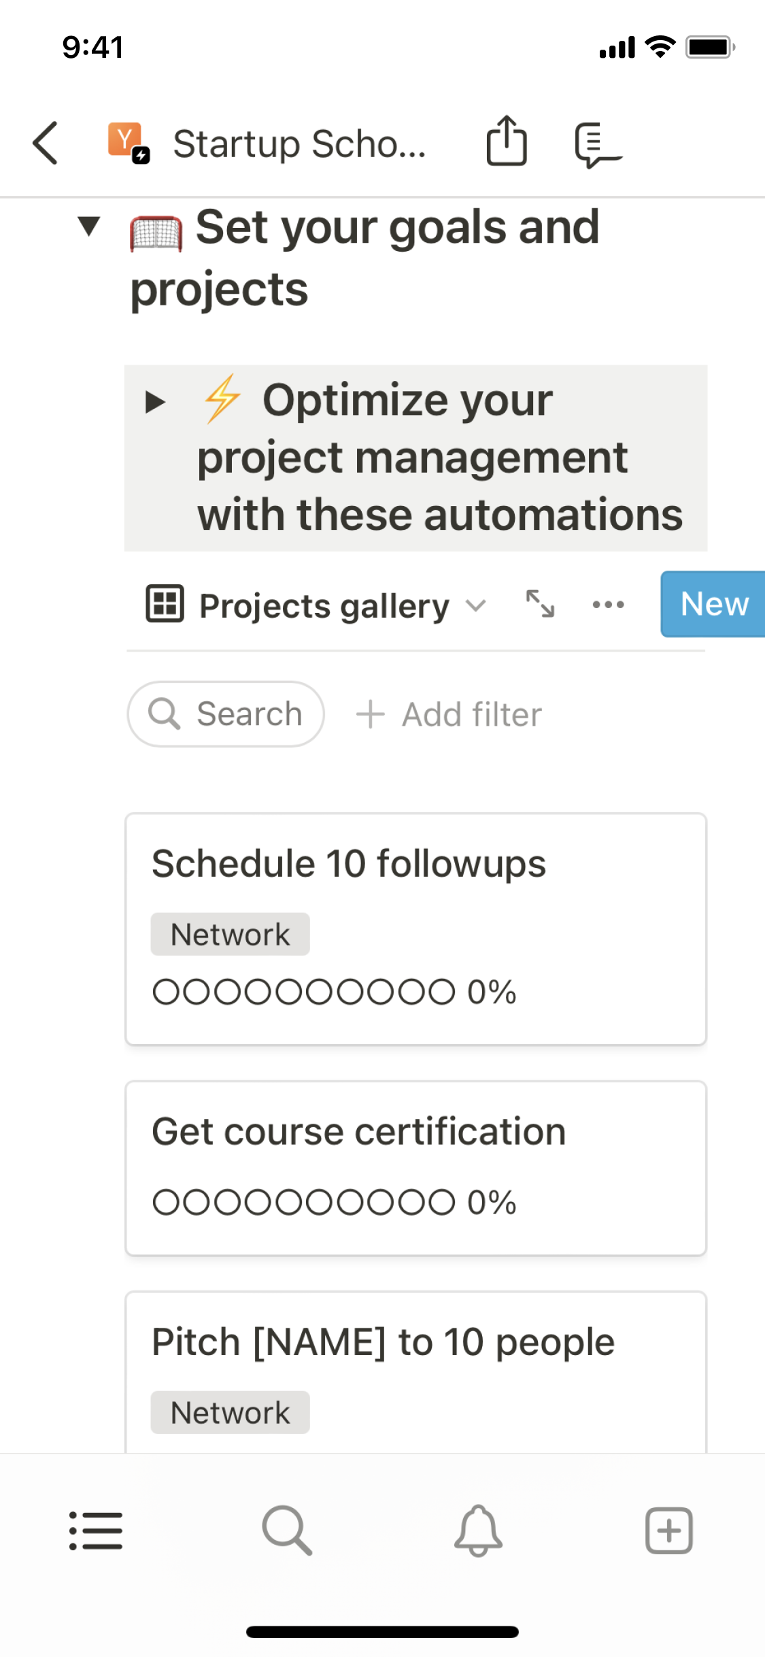Open the Pitch [NAME] to 10 people card
This screenshot has width=765, height=1657.
point(383,1342)
